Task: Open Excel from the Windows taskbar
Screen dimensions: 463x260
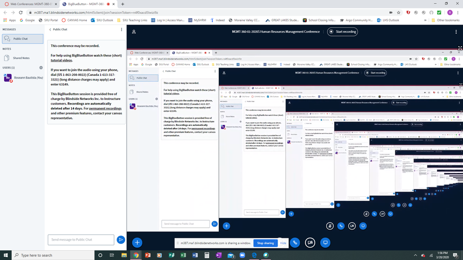Action: 183,255
